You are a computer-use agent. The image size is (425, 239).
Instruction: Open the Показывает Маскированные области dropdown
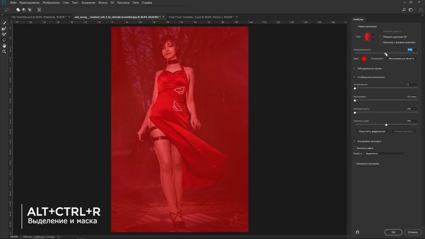pyautogui.click(x=403, y=59)
